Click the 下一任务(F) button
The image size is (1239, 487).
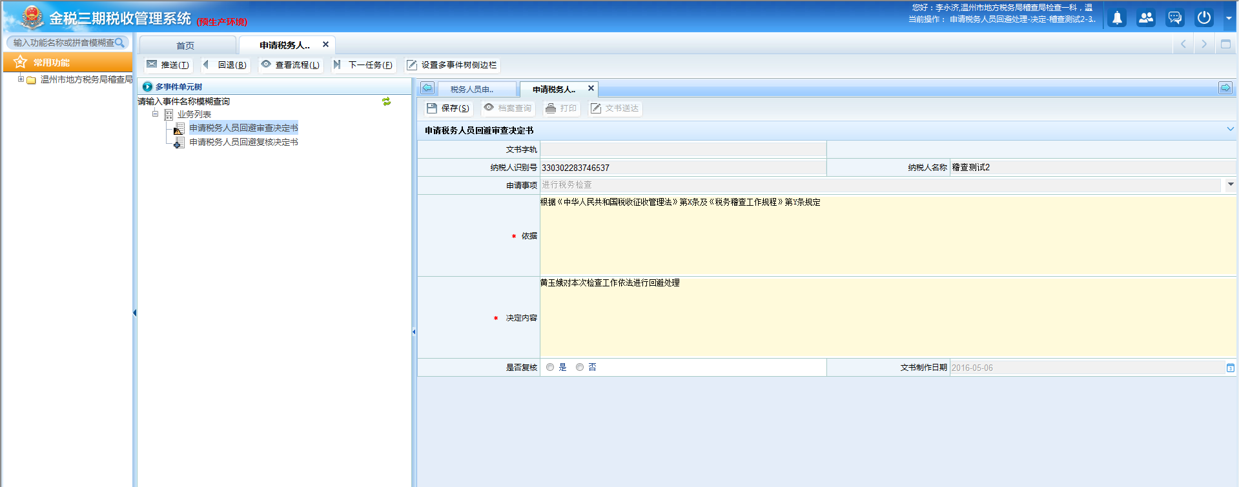point(363,65)
